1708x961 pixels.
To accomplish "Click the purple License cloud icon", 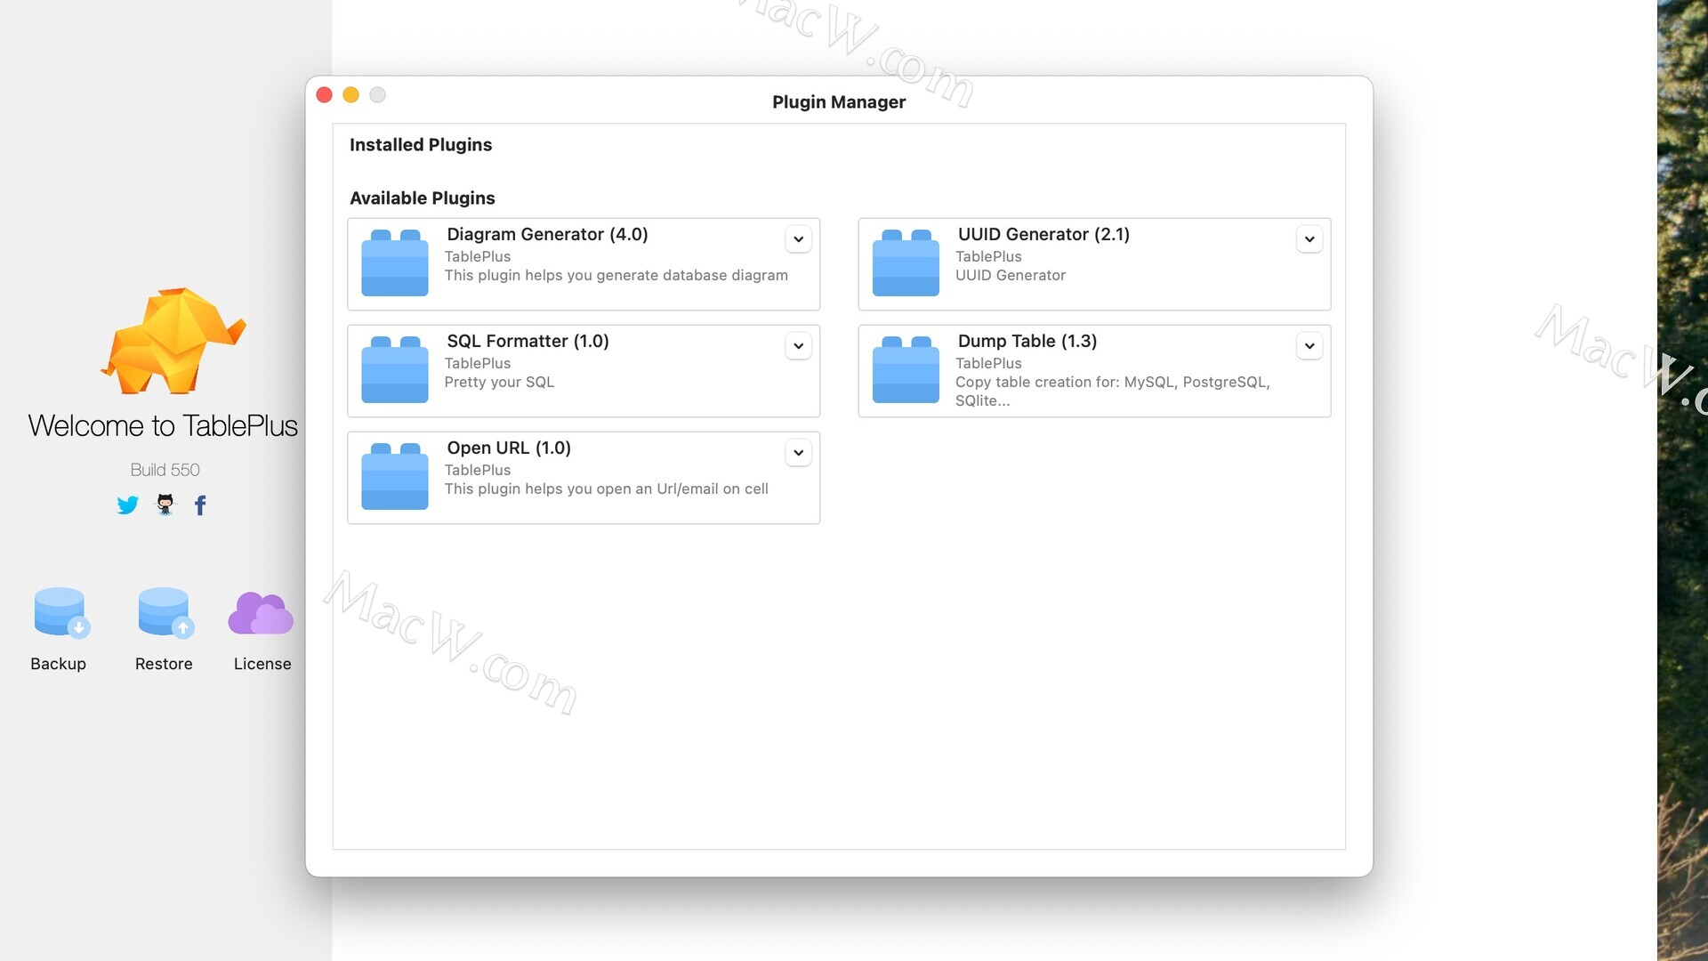I will click(x=261, y=613).
